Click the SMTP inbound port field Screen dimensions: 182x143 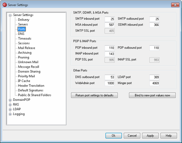click(x=110, y=19)
